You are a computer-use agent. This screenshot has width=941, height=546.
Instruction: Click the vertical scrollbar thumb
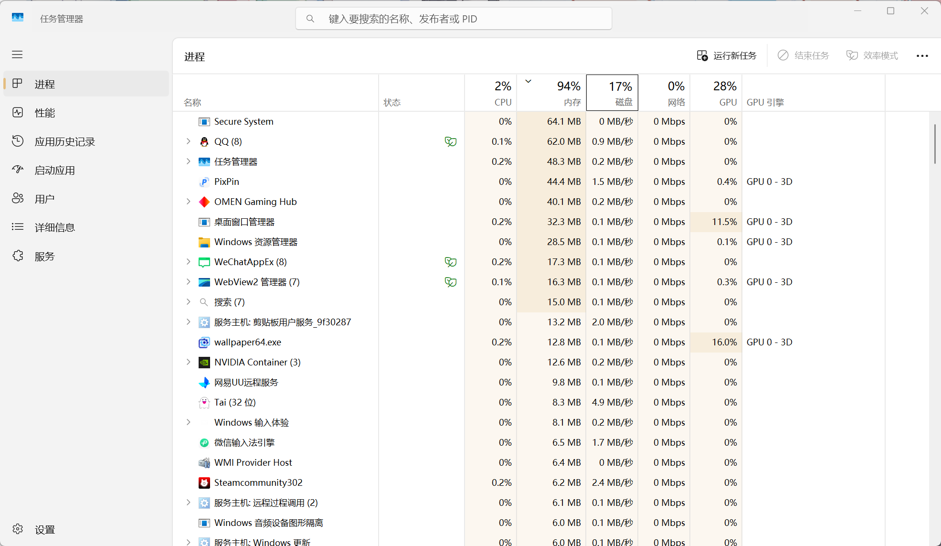(x=935, y=144)
